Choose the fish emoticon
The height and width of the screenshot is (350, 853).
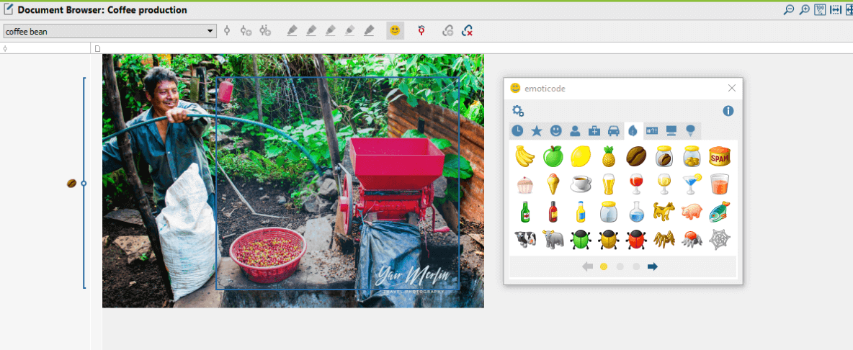719,212
